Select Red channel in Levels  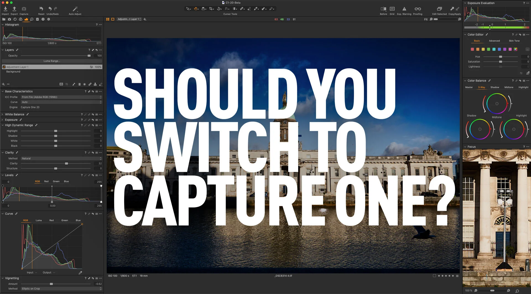46,182
